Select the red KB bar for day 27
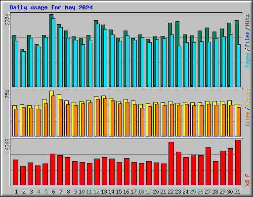 [208, 166]
